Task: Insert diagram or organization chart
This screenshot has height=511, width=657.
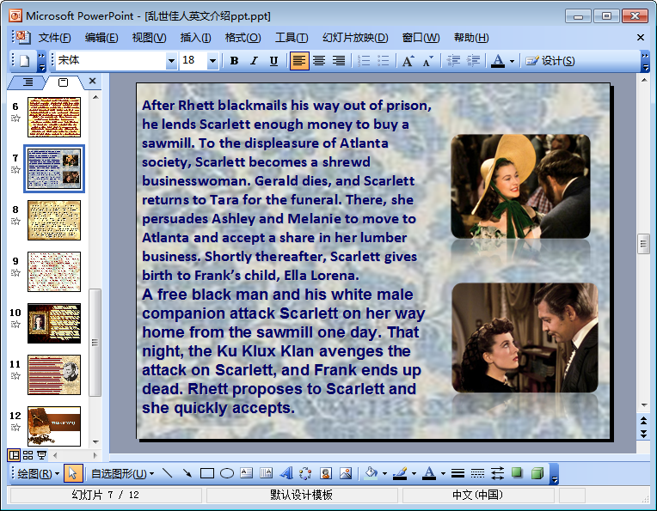Action: coord(305,473)
